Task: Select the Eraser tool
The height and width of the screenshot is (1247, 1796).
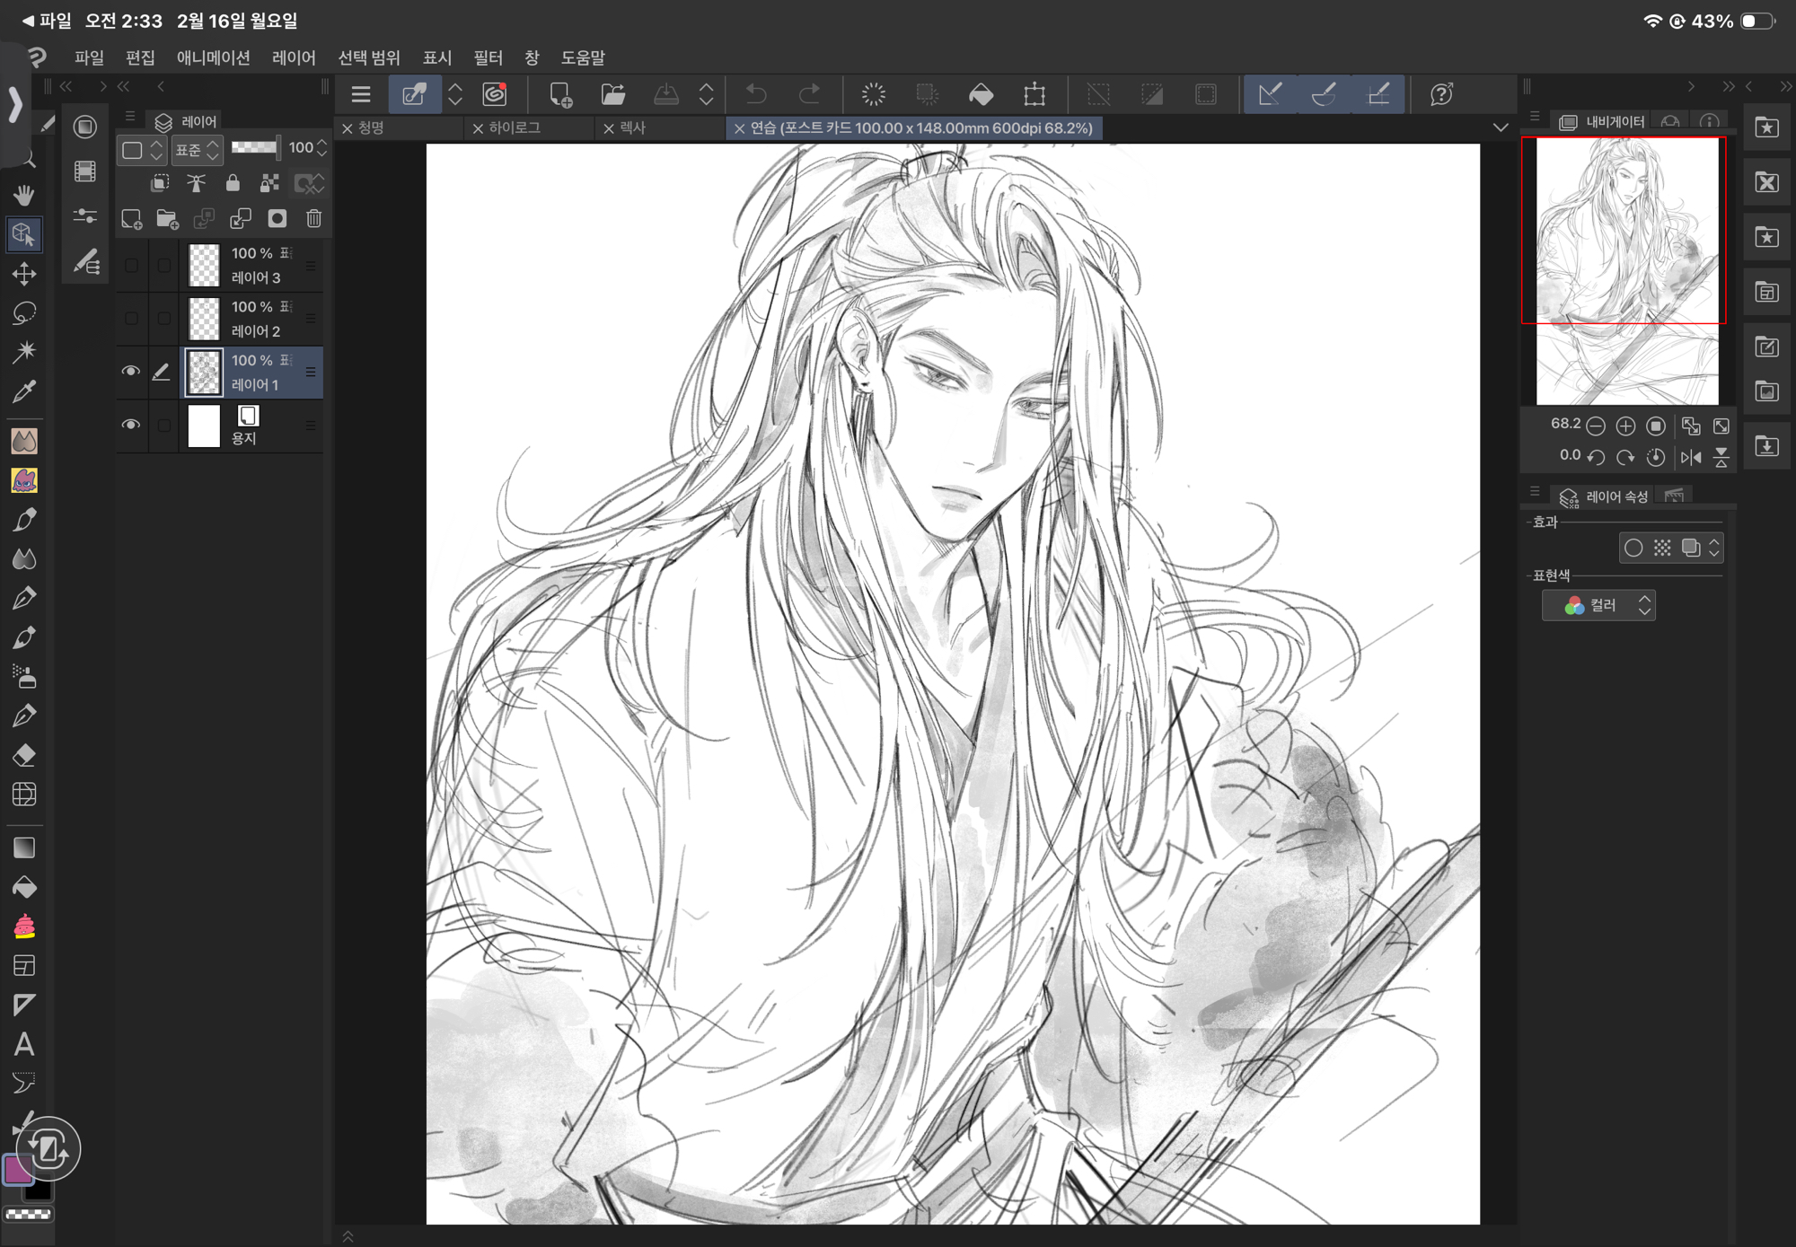Action: click(x=24, y=755)
